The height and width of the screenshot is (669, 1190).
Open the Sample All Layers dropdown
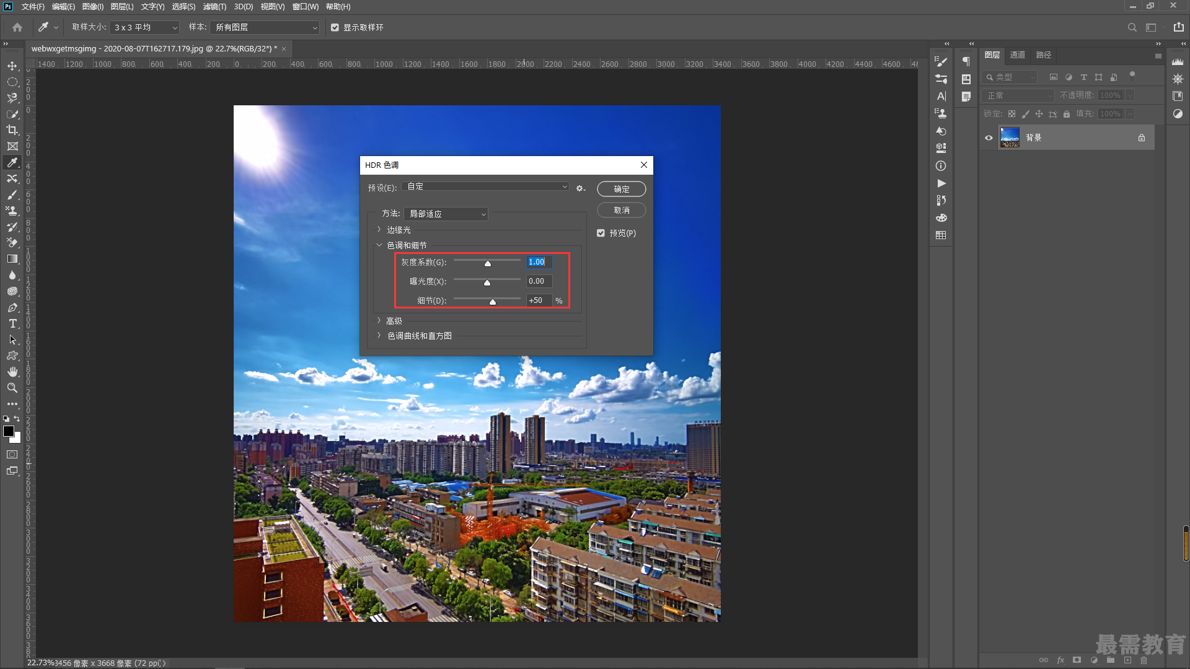pyautogui.click(x=265, y=27)
